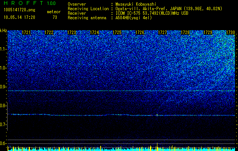
Task: Click the 1724 time marker
Action: click(x=95, y=32)
